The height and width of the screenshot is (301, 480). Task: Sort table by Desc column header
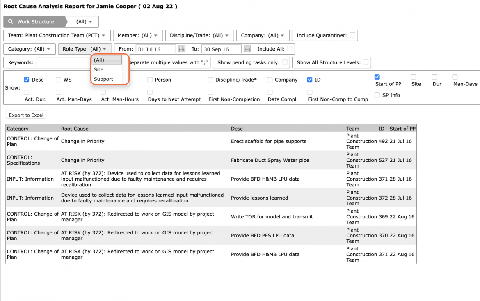tap(237, 129)
